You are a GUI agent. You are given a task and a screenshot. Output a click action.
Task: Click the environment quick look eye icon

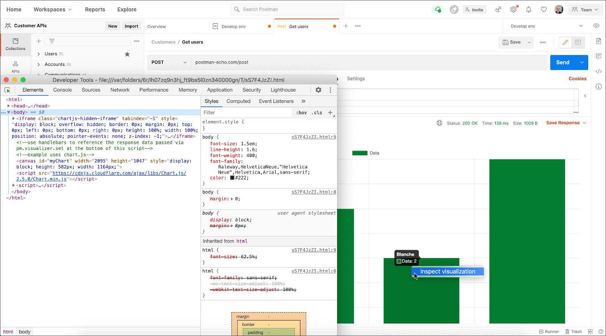(596, 26)
